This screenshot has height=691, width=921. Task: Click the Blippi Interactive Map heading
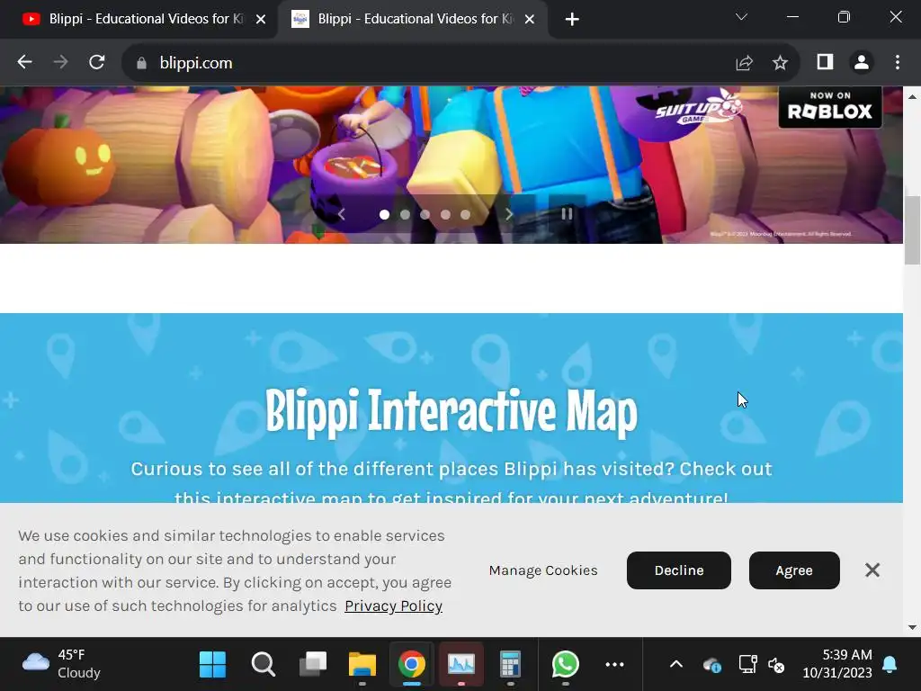point(452,412)
